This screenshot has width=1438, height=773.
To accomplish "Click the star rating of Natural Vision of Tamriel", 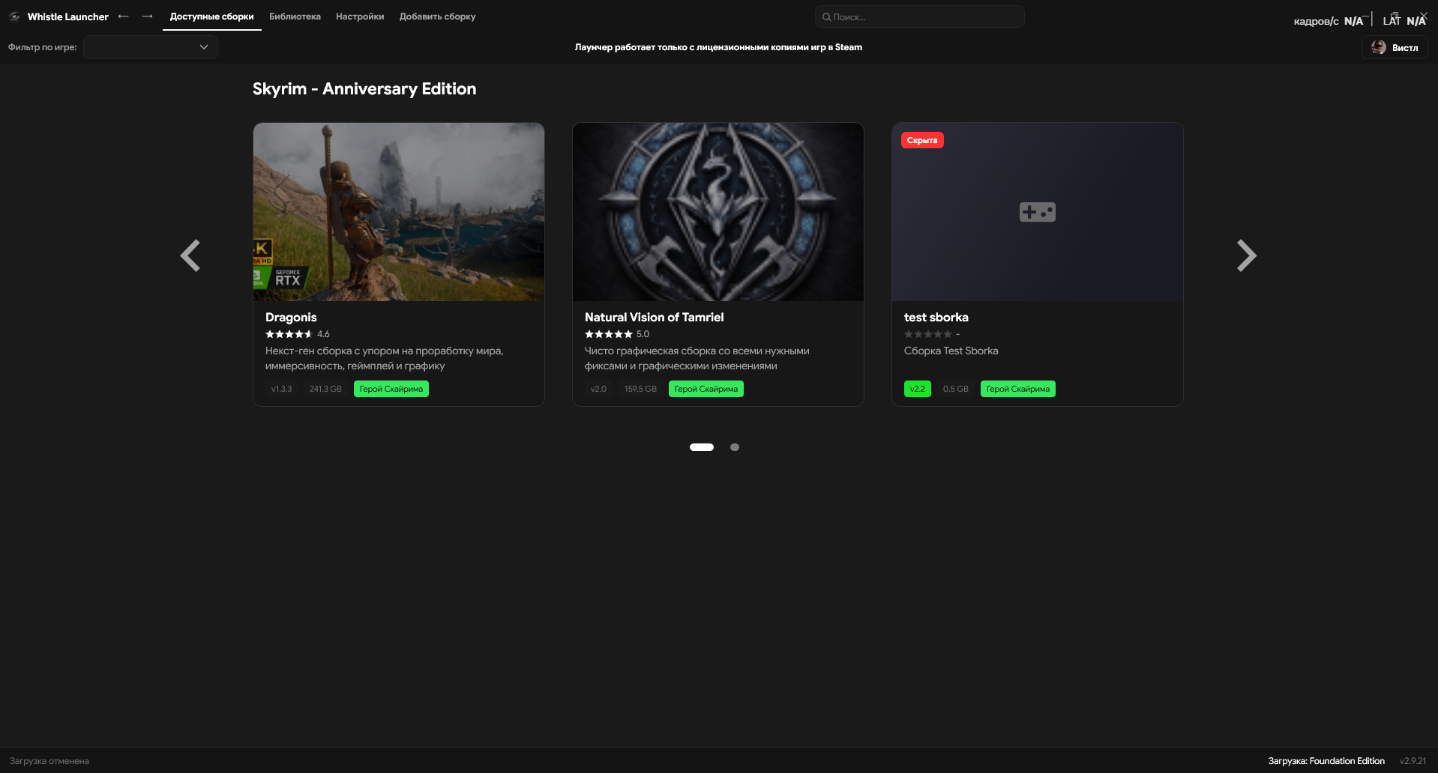I will coord(607,334).
